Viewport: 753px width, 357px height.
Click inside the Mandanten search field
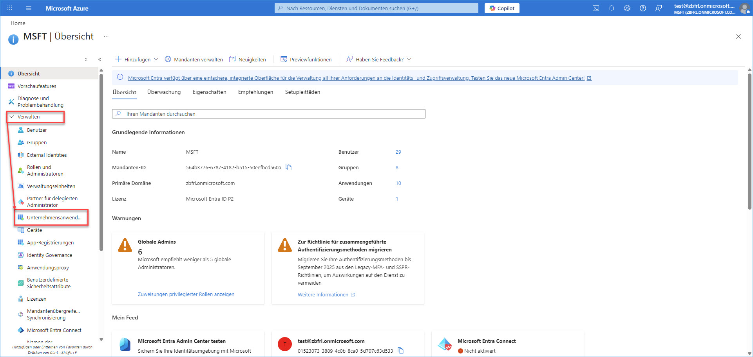click(269, 114)
